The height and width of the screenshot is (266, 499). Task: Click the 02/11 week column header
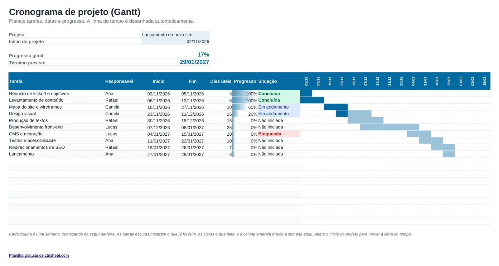click(x=306, y=81)
